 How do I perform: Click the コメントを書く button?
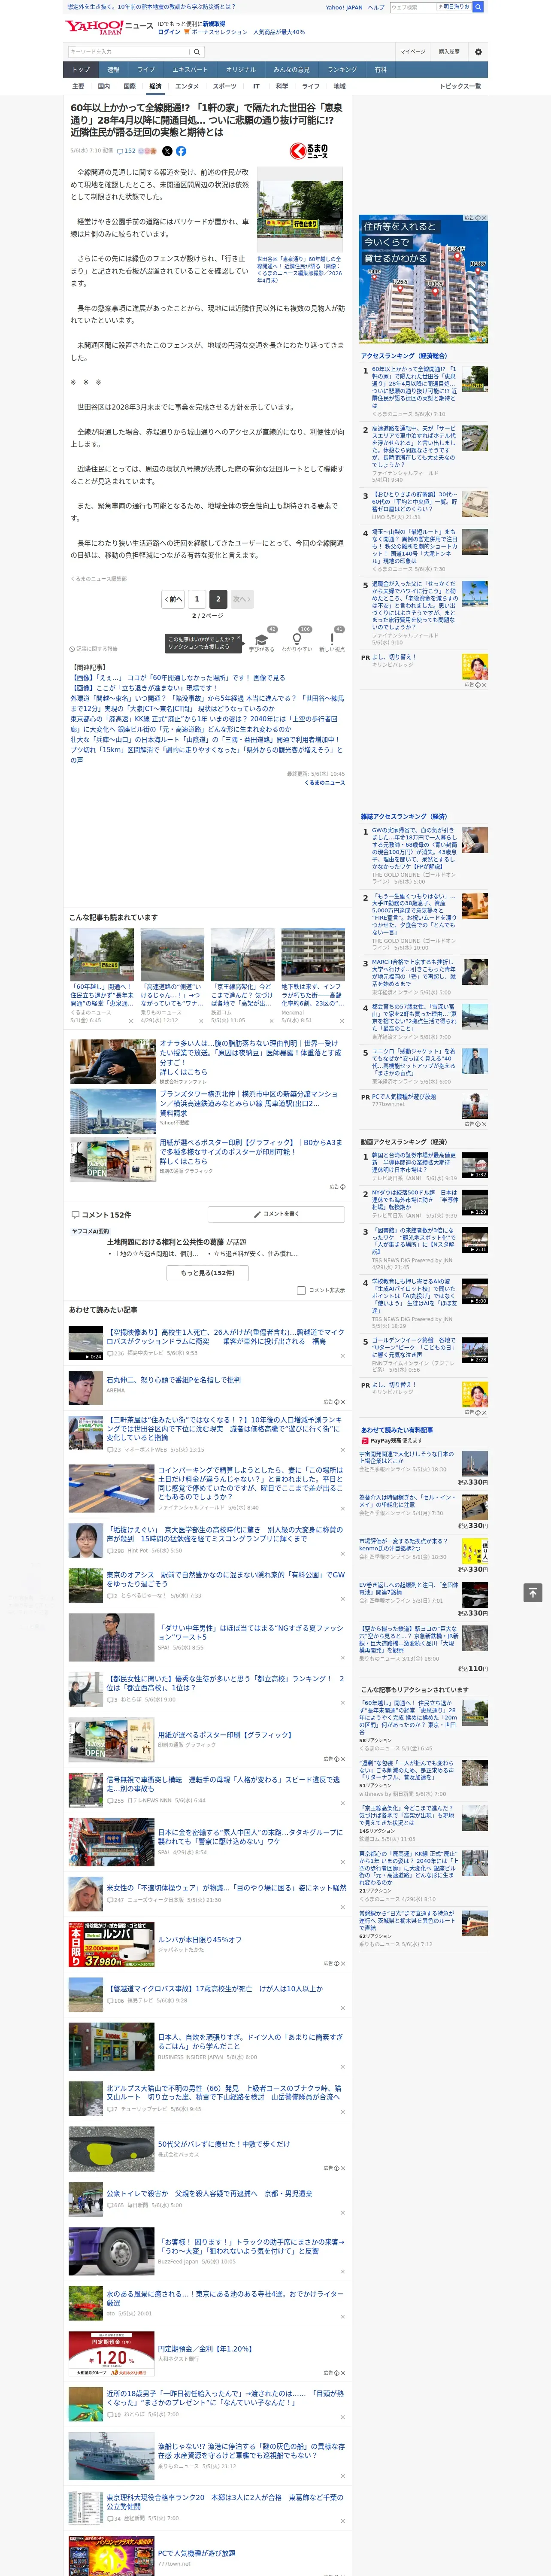click(276, 1214)
